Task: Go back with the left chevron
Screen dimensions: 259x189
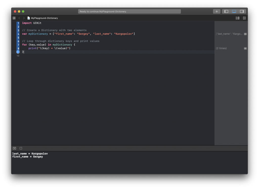Action: (19, 18)
